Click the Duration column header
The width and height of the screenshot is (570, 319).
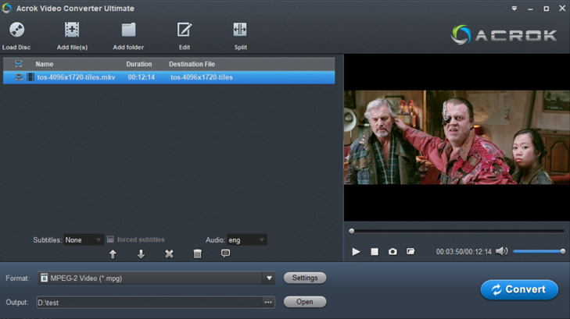click(139, 64)
